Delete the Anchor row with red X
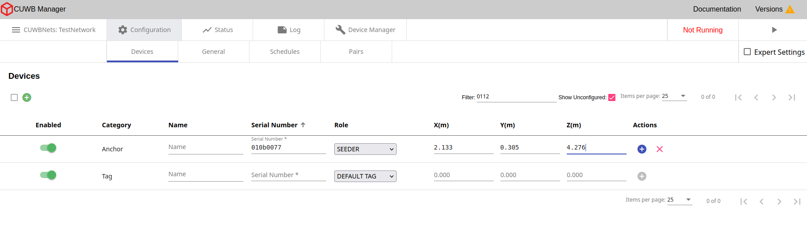 (x=660, y=149)
